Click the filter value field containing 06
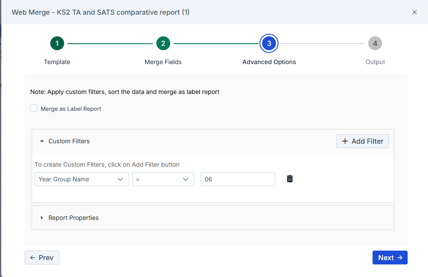This screenshot has width=428, height=277. tap(237, 179)
